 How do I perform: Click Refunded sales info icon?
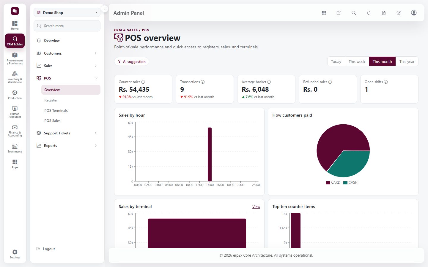(x=330, y=82)
